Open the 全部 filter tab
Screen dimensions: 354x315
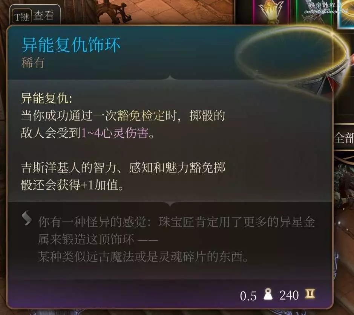[344, 137]
